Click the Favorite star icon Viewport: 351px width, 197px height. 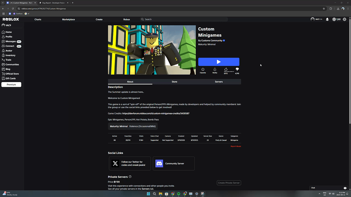tap(203, 69)
